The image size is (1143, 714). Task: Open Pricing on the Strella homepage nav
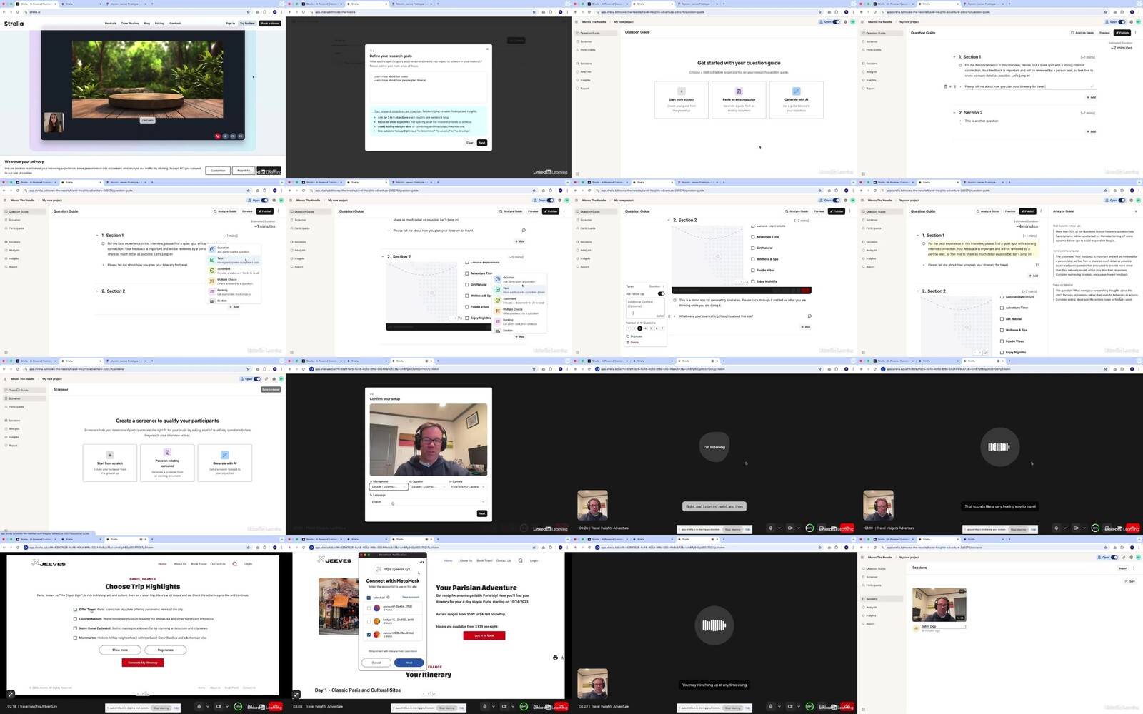[159, 24]
